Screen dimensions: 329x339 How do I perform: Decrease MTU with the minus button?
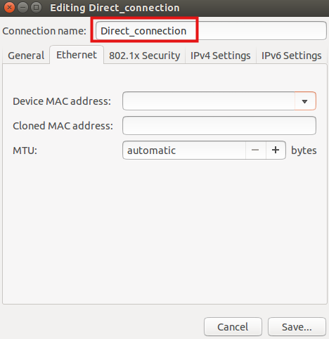255,150
